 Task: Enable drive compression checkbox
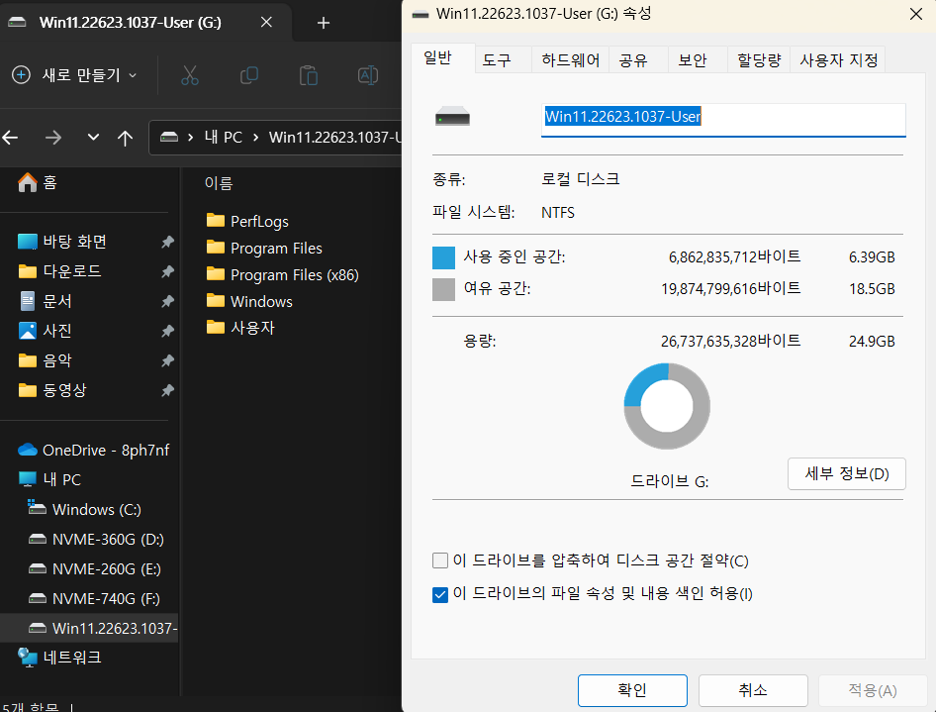click(440, 560)
